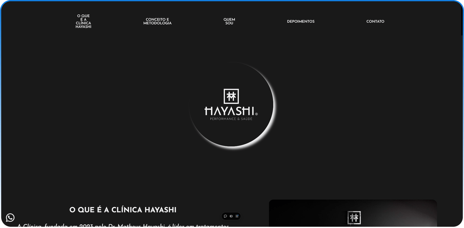
Task: Select QUEM SOU in navigation
Action: [x=229, y=21]
